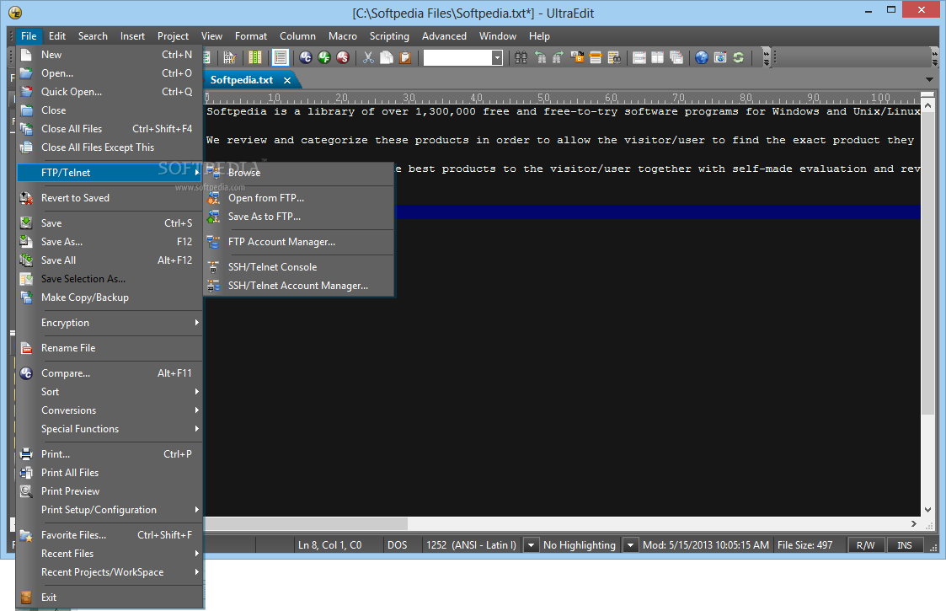The height and width of the screenshot is (611, 946).
Task: Click the web browser globe toolbar icon
Action: pyautogui.click(x=701, y=57)
